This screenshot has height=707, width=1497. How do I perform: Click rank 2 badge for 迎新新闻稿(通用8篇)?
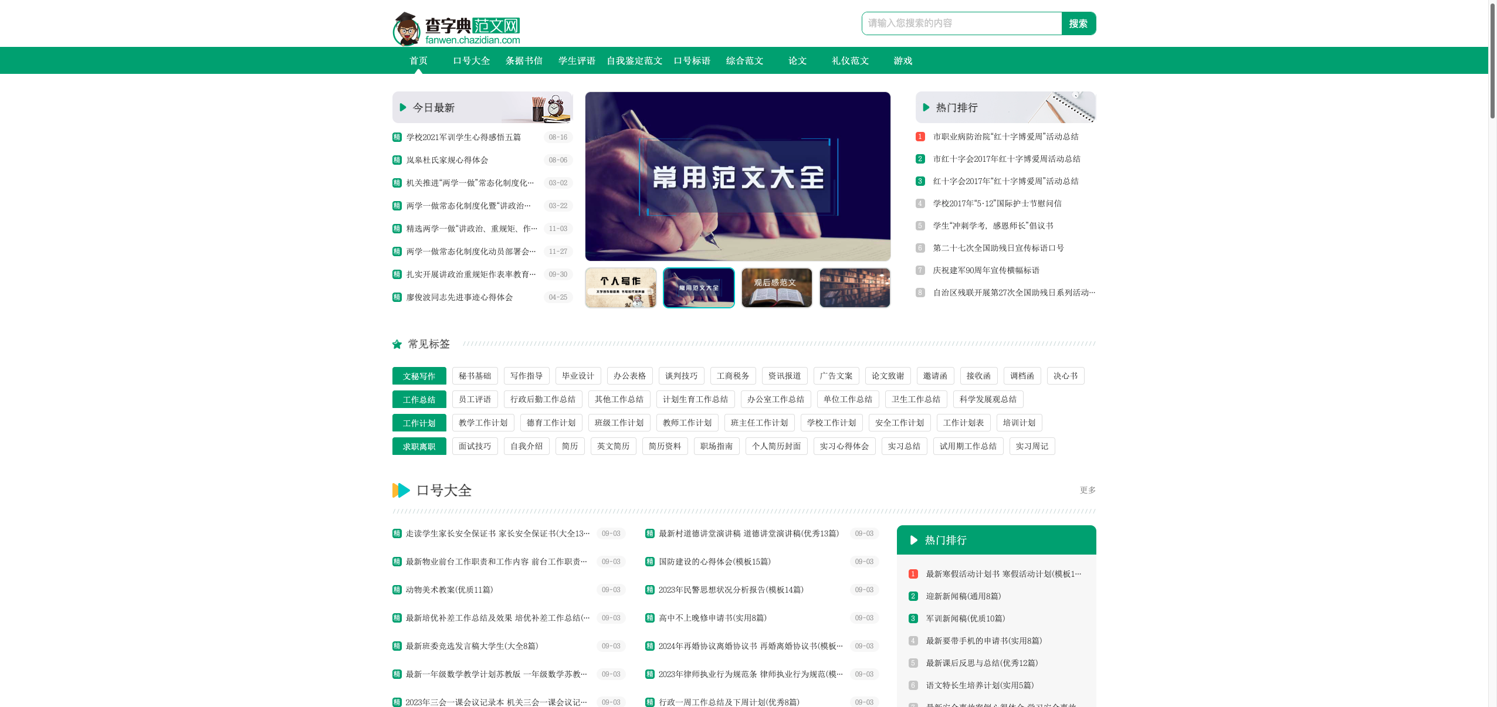click(x=913, y=596)
